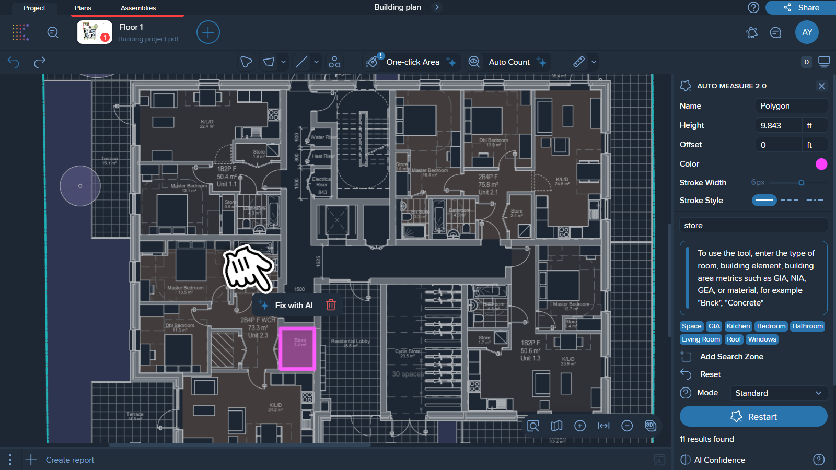Viewport: 836px width, 470px height.
Task: Open the AY user avatar
Action: tap(807, 32)
